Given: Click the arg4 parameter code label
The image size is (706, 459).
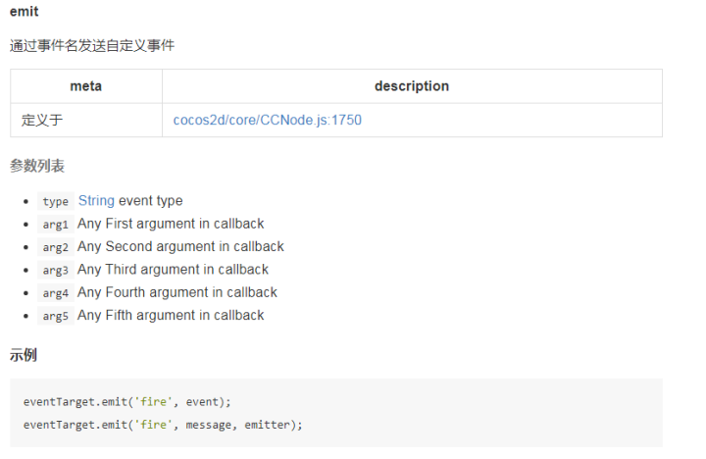Looking at the screenshot, I should [56, 292].
